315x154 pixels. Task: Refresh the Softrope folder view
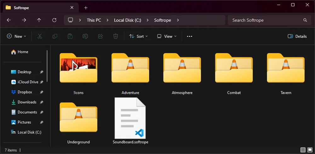[54, 20]
